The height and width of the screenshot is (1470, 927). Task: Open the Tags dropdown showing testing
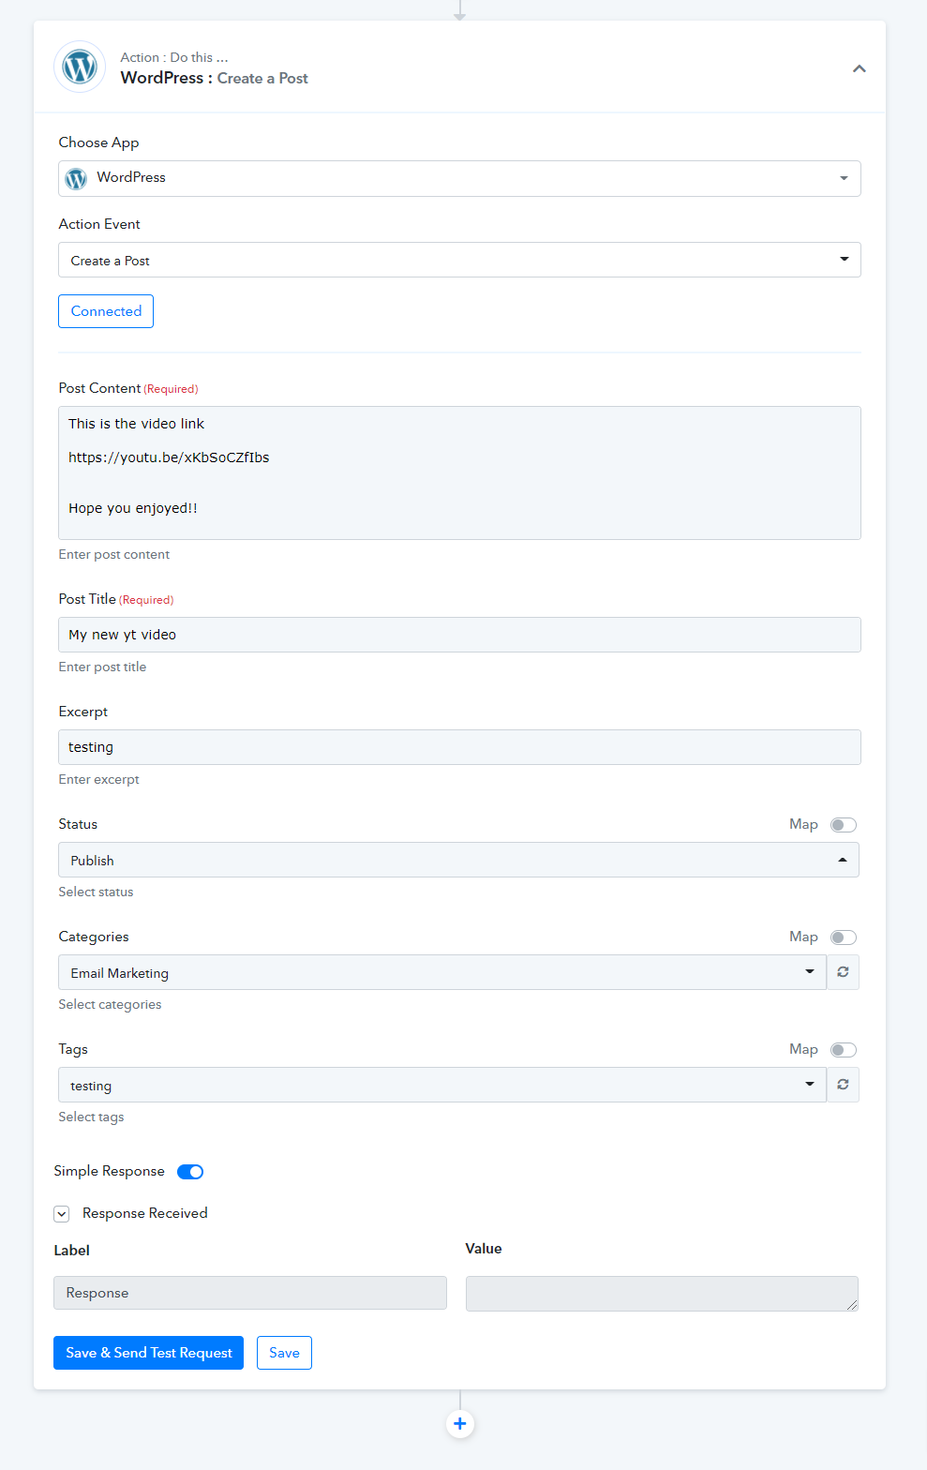click(442, 1085)
